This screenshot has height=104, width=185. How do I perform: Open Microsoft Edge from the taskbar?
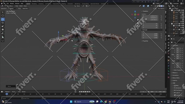pos(101,102)
